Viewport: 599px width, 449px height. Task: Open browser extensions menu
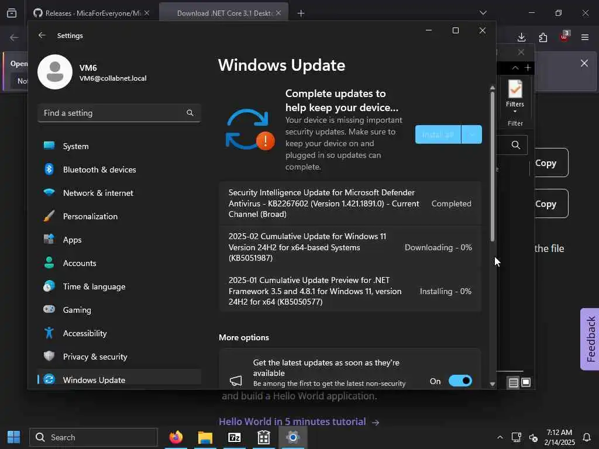click(543, 37)
